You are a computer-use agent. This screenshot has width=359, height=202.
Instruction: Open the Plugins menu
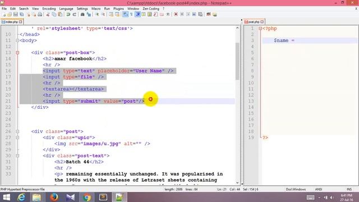[x=118, y=8]
